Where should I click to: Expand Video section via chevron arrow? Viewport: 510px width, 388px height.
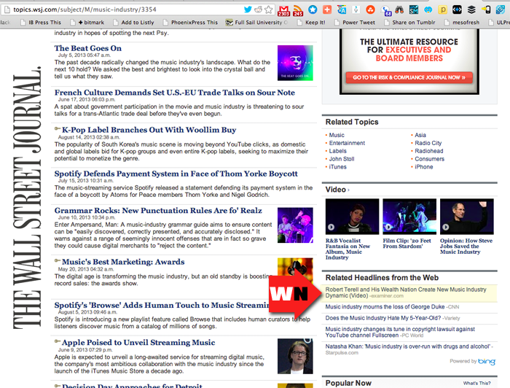coord(348,190)
